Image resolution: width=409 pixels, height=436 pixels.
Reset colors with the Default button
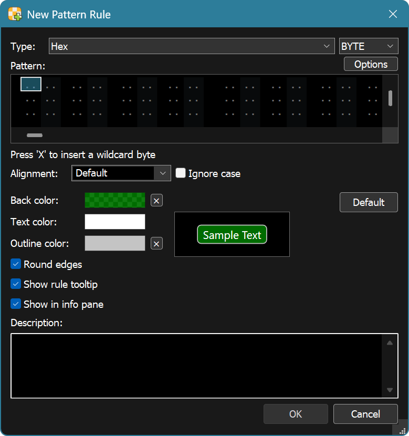(x=369, y=202)
